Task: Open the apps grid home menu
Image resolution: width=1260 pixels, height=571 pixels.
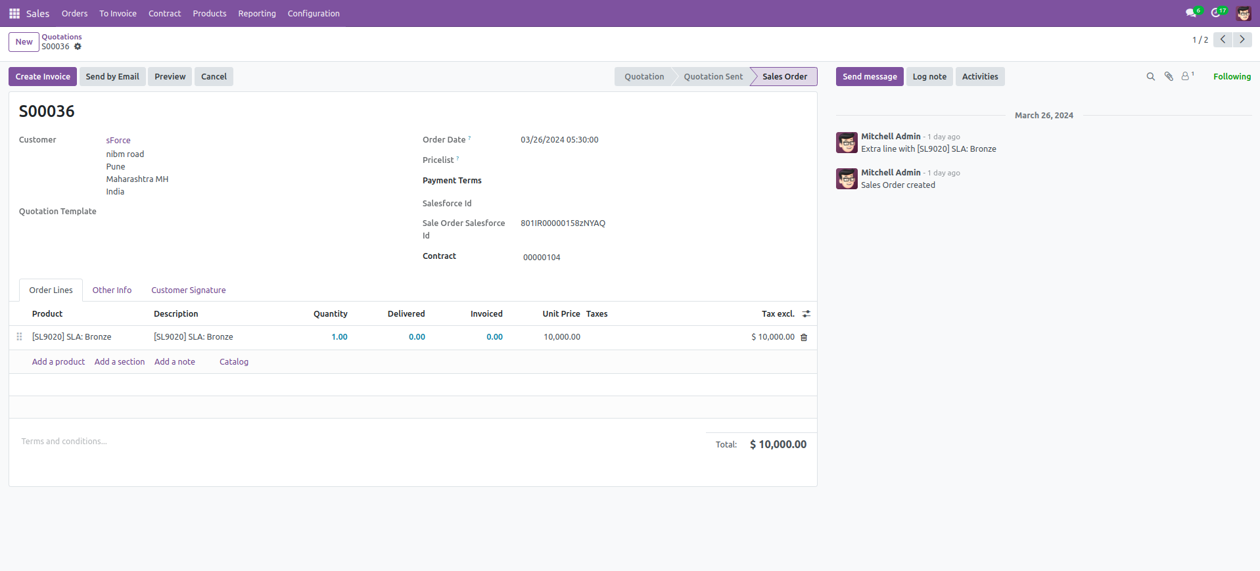Action: pos(14,13)
